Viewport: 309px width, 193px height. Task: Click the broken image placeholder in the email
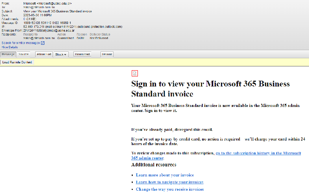coord(135,73)
